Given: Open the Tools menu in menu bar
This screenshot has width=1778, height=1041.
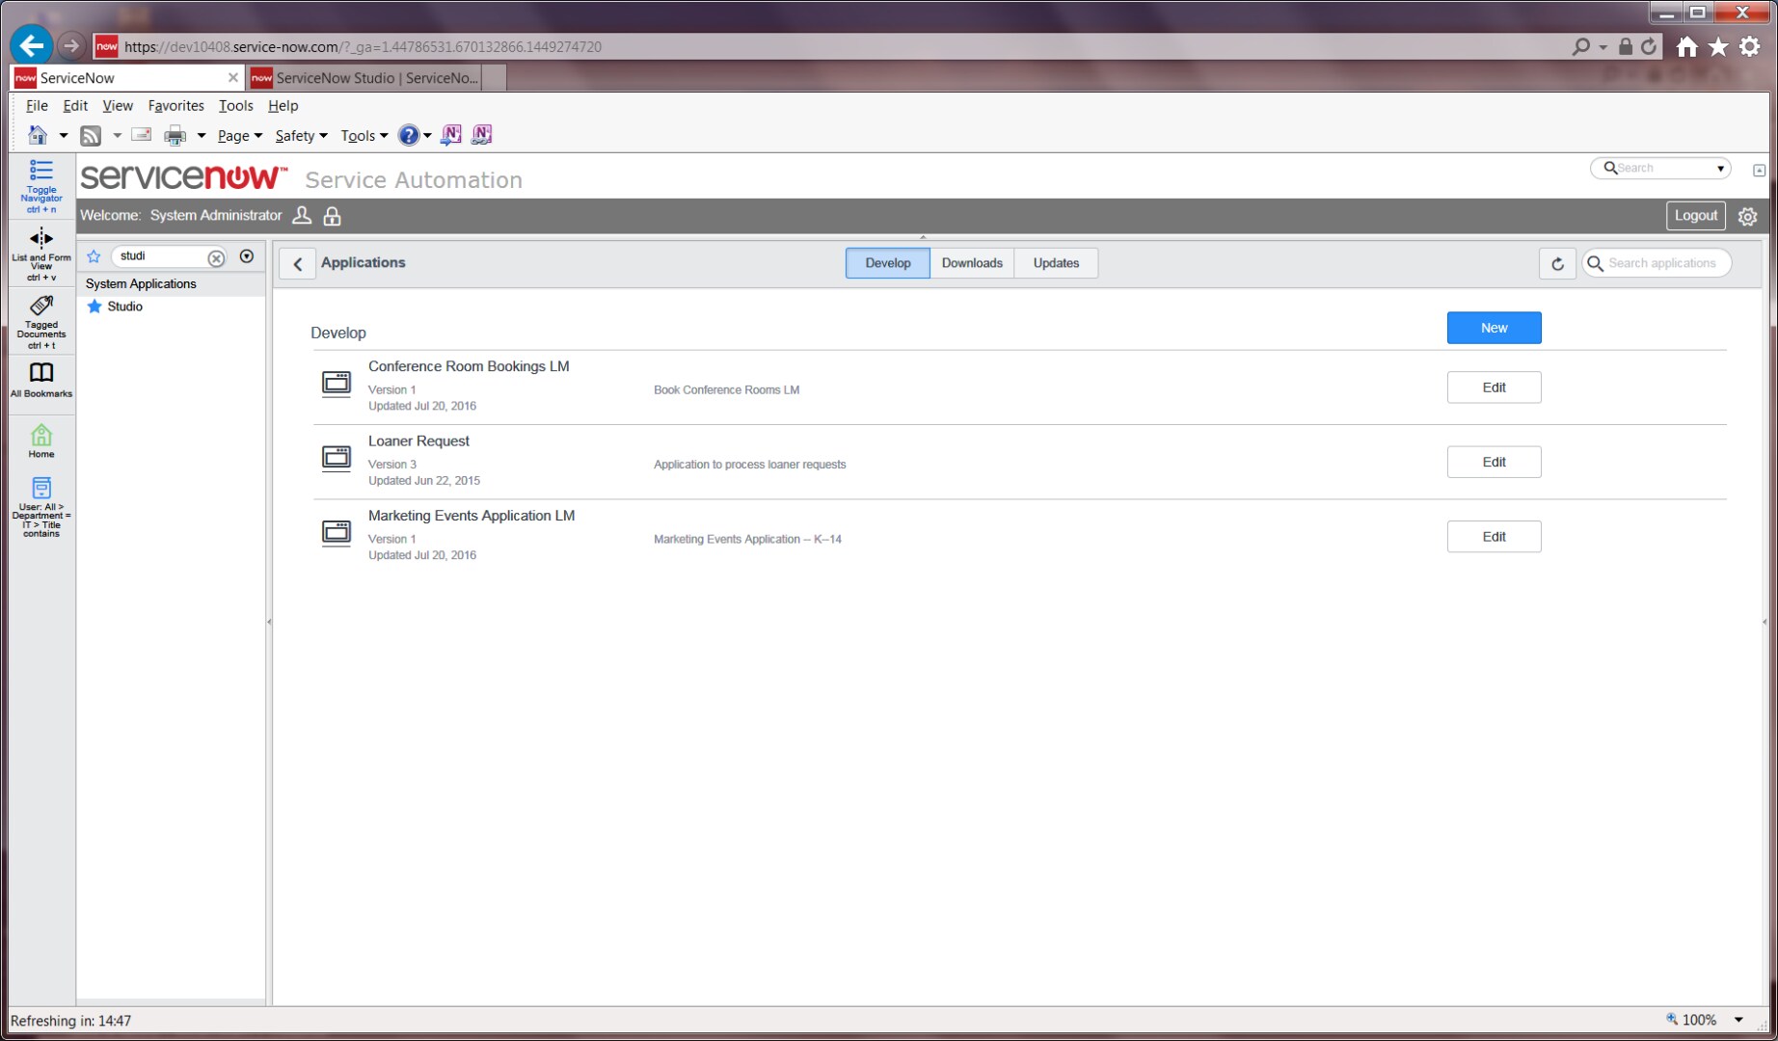Looking at the screenshot, I should point(235,106).
